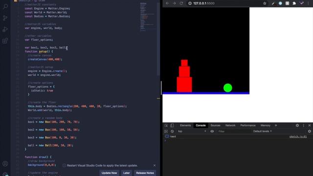313x176 pixels.
Task: Open the Extensions puzzle-piece menu
Action: (x=294, y=3)
